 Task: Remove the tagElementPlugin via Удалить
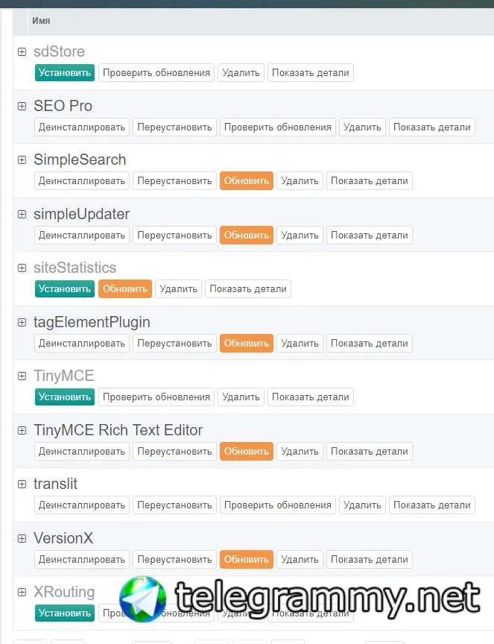click(x=300, y=343)
